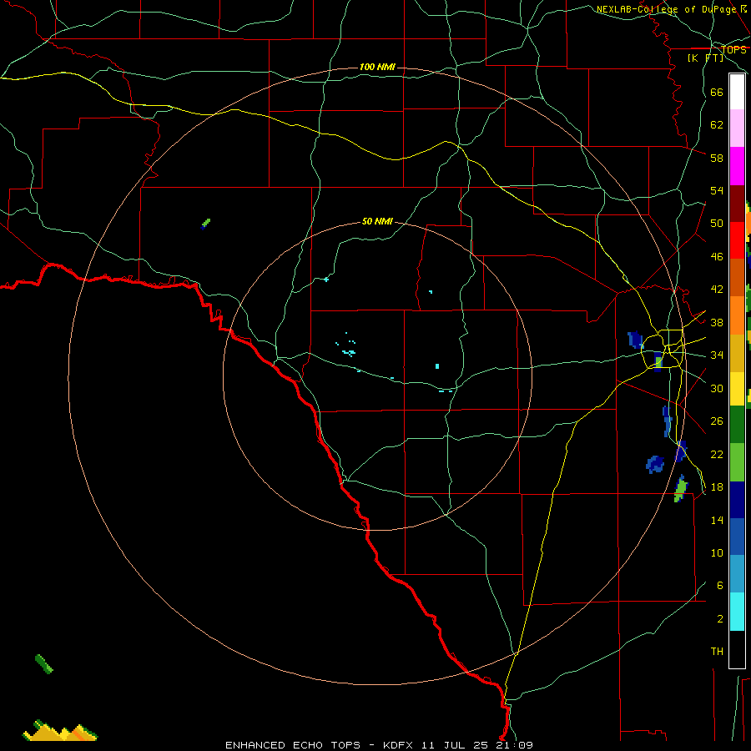Screen dimensions: 751x751
Task: Click the "100 NMI" range ring label
Action: tap(377, 67)
